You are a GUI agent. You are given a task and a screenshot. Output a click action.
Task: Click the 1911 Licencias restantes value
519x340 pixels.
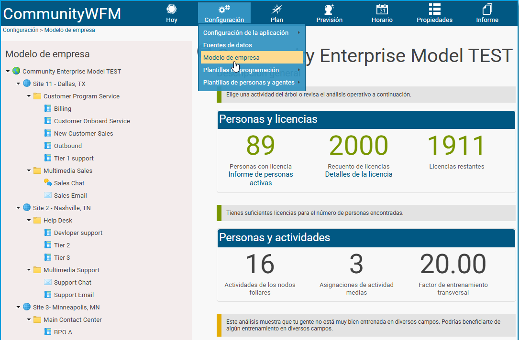[456, 145]
